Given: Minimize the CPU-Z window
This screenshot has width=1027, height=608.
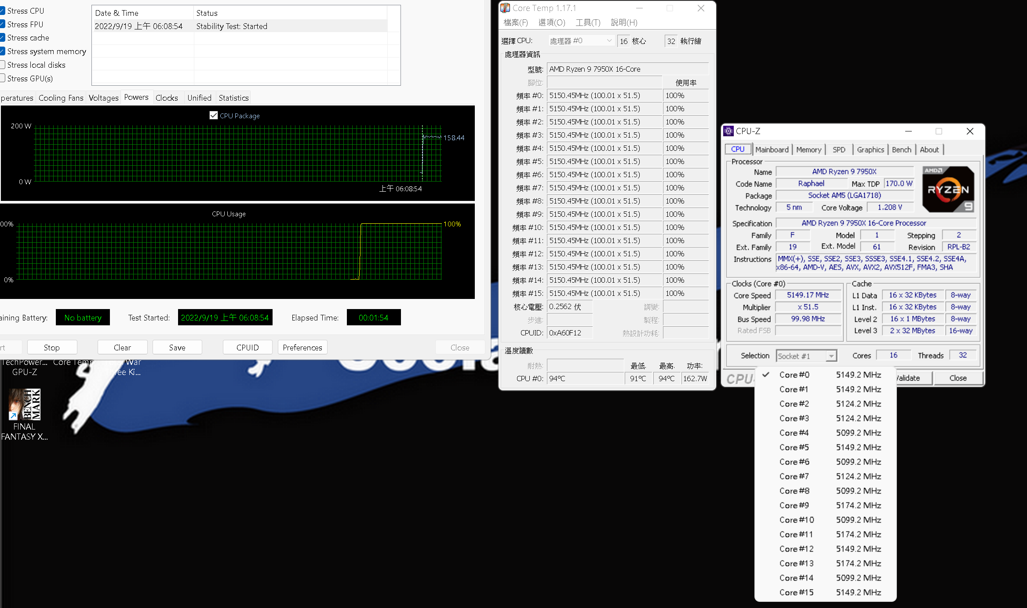Looking at the screenshot, I should (x=908, y=131).
